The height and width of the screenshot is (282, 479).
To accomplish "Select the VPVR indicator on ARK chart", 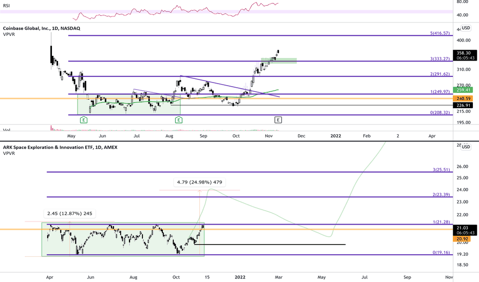I will (x=9, y=153).
